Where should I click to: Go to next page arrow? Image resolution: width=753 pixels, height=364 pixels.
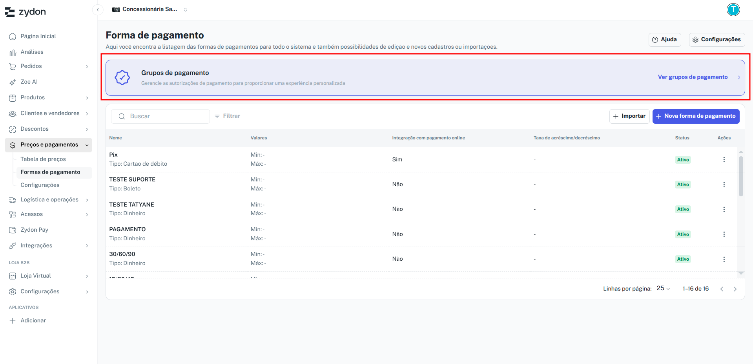[735, 289]
